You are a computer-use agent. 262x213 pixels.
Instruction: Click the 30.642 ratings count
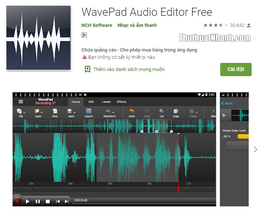[x=237, y=25]
